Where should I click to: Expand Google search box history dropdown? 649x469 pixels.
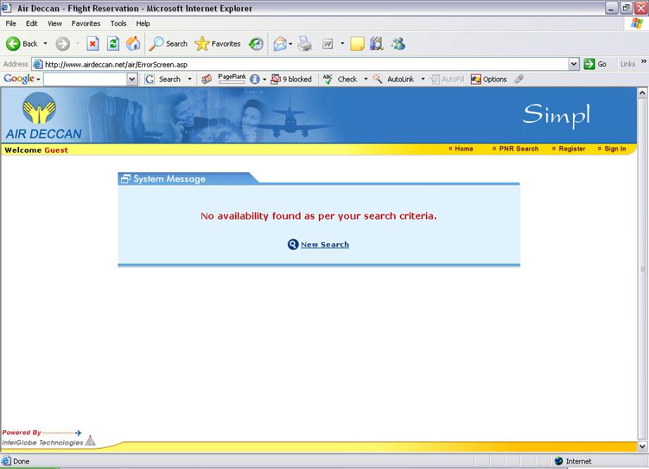pyautogui.click(x=132, y=79)
